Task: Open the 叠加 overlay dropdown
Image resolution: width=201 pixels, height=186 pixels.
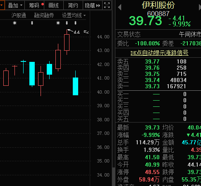Action: pos(15,5)
